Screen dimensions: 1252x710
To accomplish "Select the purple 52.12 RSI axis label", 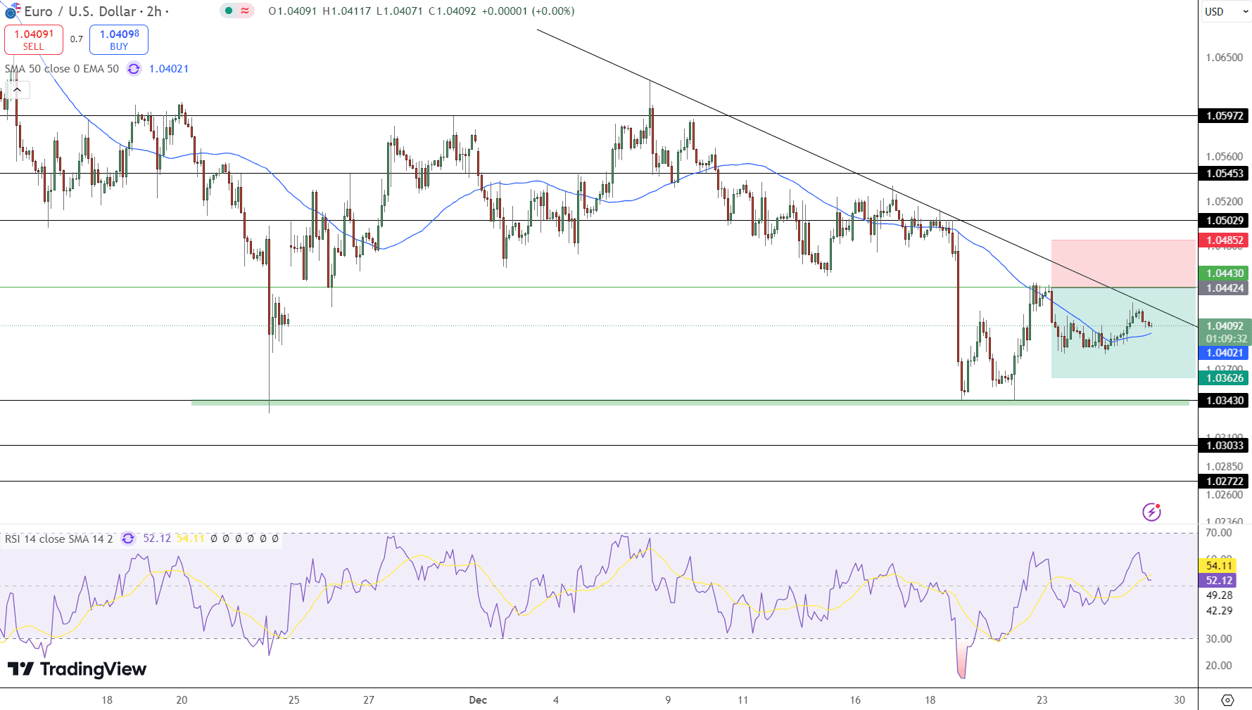I will 1219,581.
